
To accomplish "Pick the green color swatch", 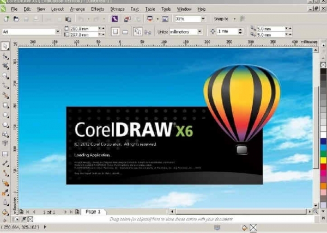I will (323, 154).
